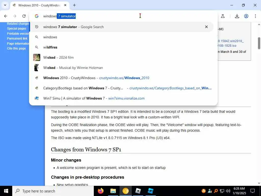Viewport: 261px width, 196px height.
Task: Click the 'Changes from Windows 7 SP1' heading
Action: tap(86, 150)
